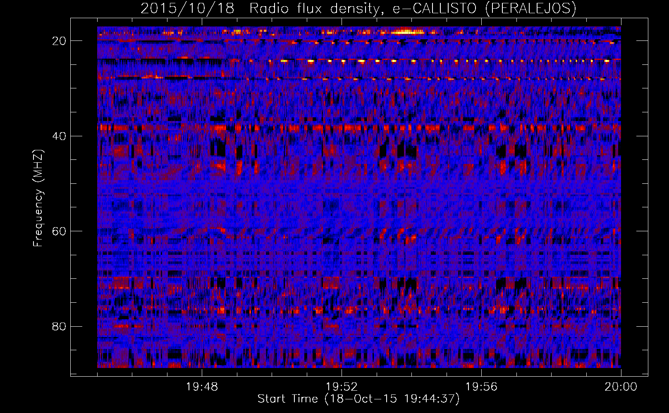The width and height of the screenshot is (669, 413).
Task: Click the plot title mentioning e-CALLISTO (PERALEJOS)
Action: tap(358, 8)
